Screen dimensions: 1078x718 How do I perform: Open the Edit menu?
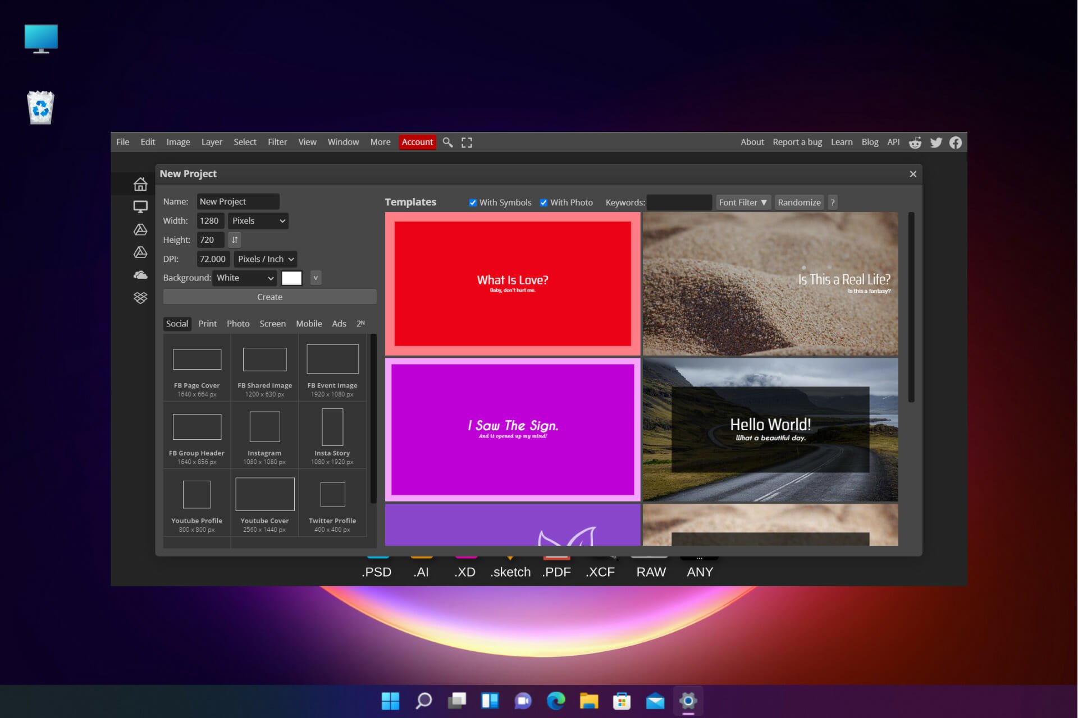[x=148, y=142]
